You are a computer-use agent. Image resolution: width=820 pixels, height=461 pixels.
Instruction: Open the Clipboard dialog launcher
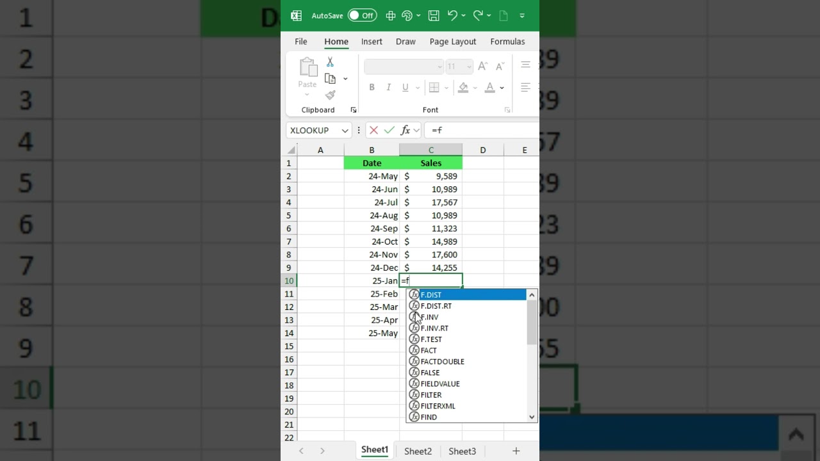click(353, 110)
